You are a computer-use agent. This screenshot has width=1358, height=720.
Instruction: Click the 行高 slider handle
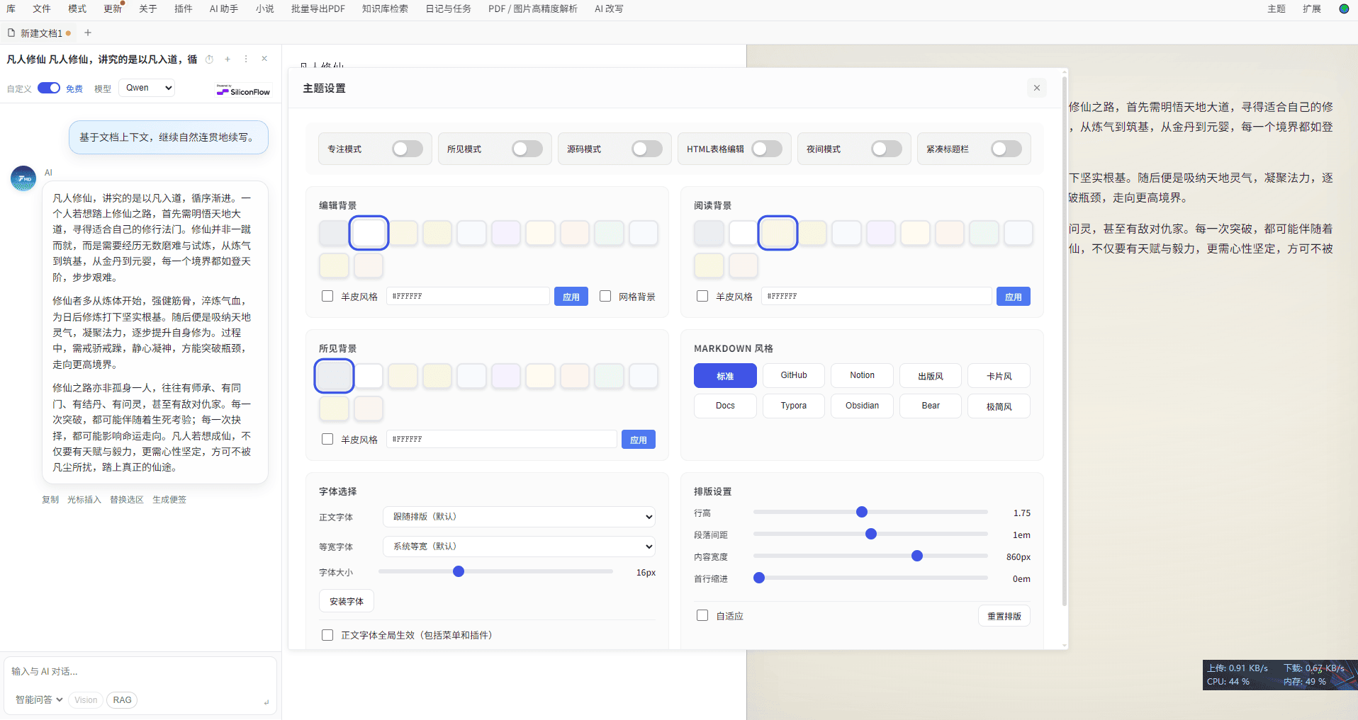pos(862,512)
